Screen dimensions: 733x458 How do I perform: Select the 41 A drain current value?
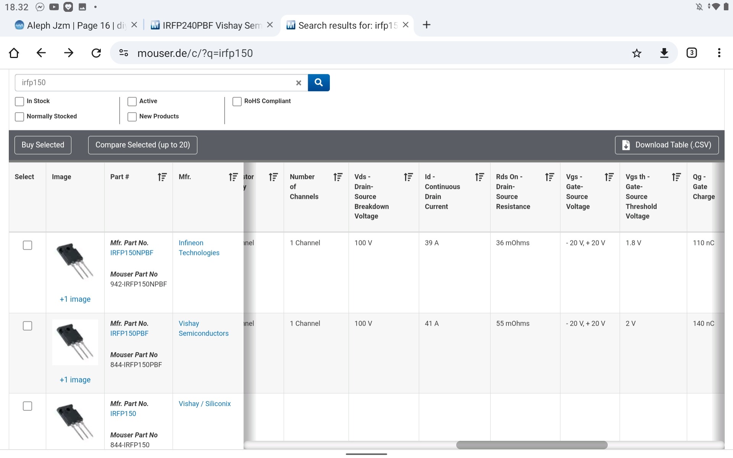pyautogui.click(x=432, y=324)
